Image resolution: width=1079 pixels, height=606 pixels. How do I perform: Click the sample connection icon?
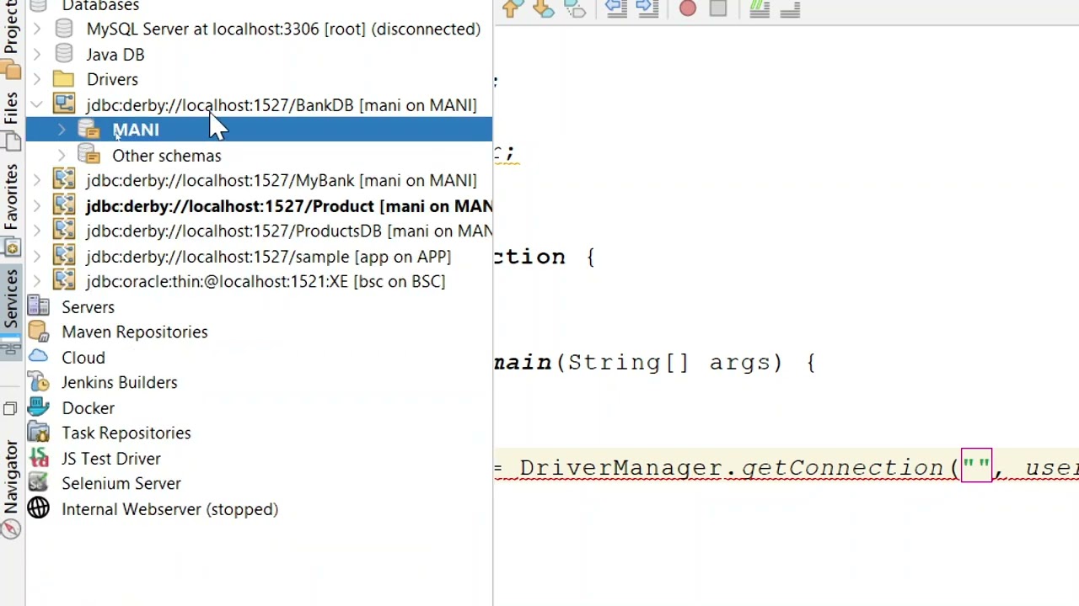[64, 256]
